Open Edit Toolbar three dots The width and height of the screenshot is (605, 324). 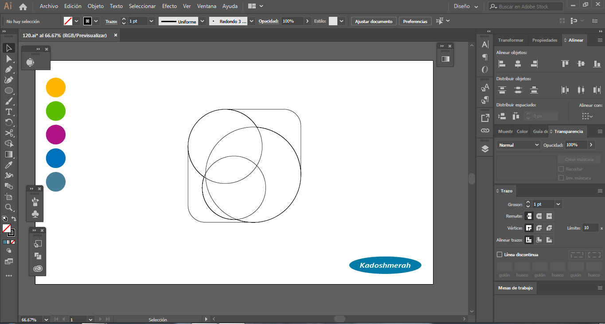tap(8, 276)
